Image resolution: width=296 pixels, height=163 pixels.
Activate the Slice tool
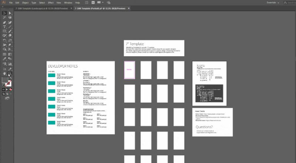tap(10, 69)
